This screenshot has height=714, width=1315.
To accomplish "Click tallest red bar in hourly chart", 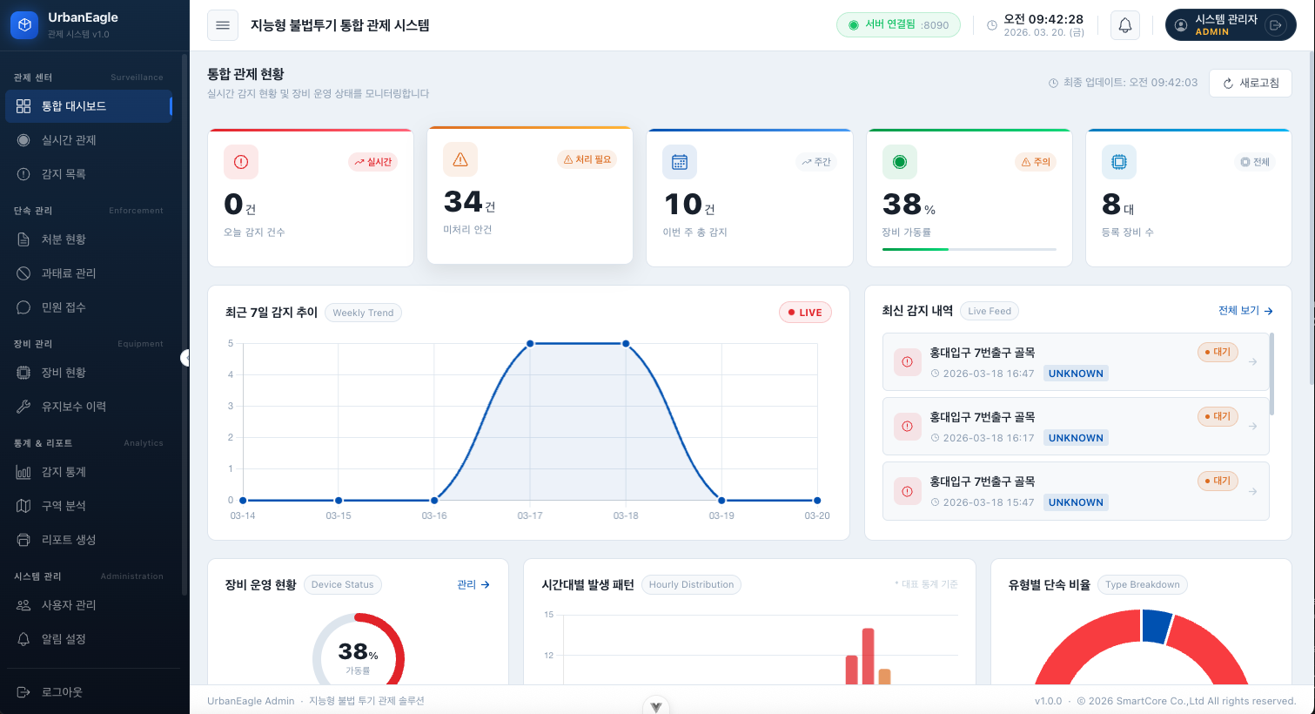I will pyautogui.click(x=868, y=657).
